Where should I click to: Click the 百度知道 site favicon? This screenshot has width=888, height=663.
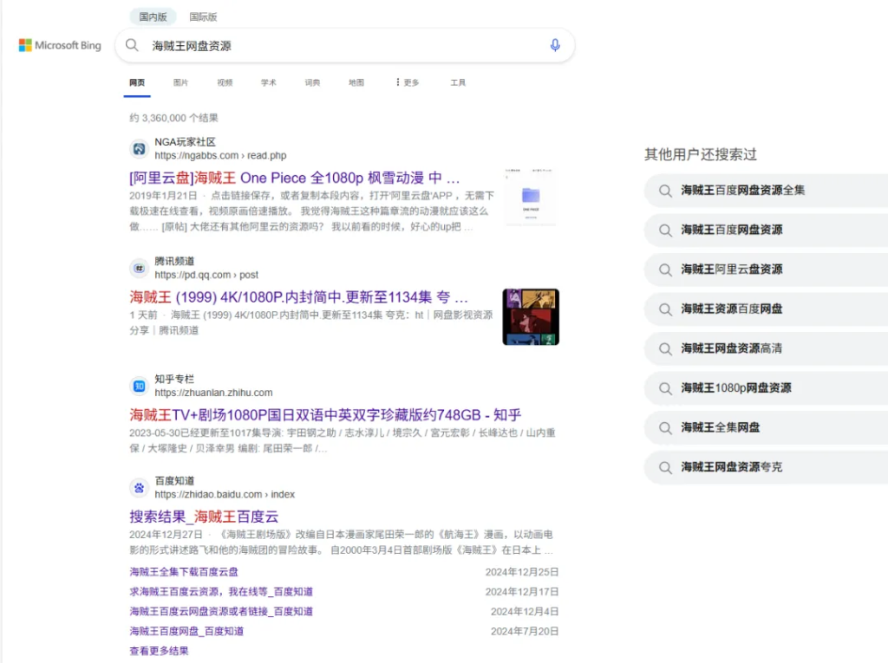tap(139, 488)
